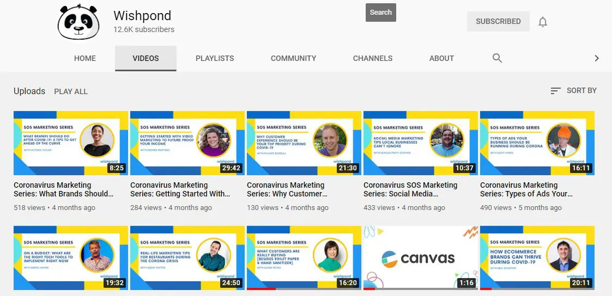Screen dimensions: 612x296
Task: Click Play All for uploads
Action: (x=71, y=91)
